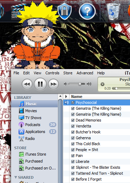Uncheck the Before I Forget checkbox
The width and height of the screenshot is (130, 183).
tap(73, 179)
